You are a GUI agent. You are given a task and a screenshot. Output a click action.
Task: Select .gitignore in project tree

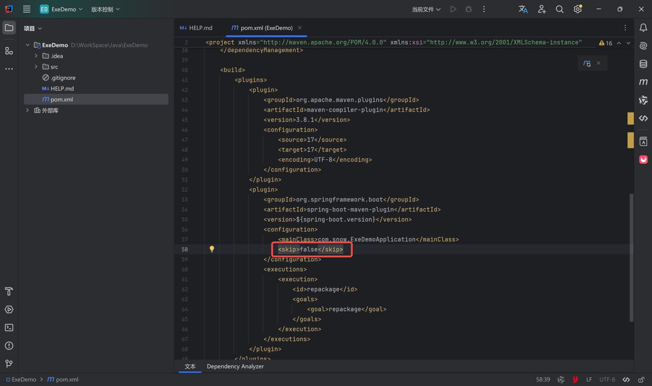[x=63, y=78]
